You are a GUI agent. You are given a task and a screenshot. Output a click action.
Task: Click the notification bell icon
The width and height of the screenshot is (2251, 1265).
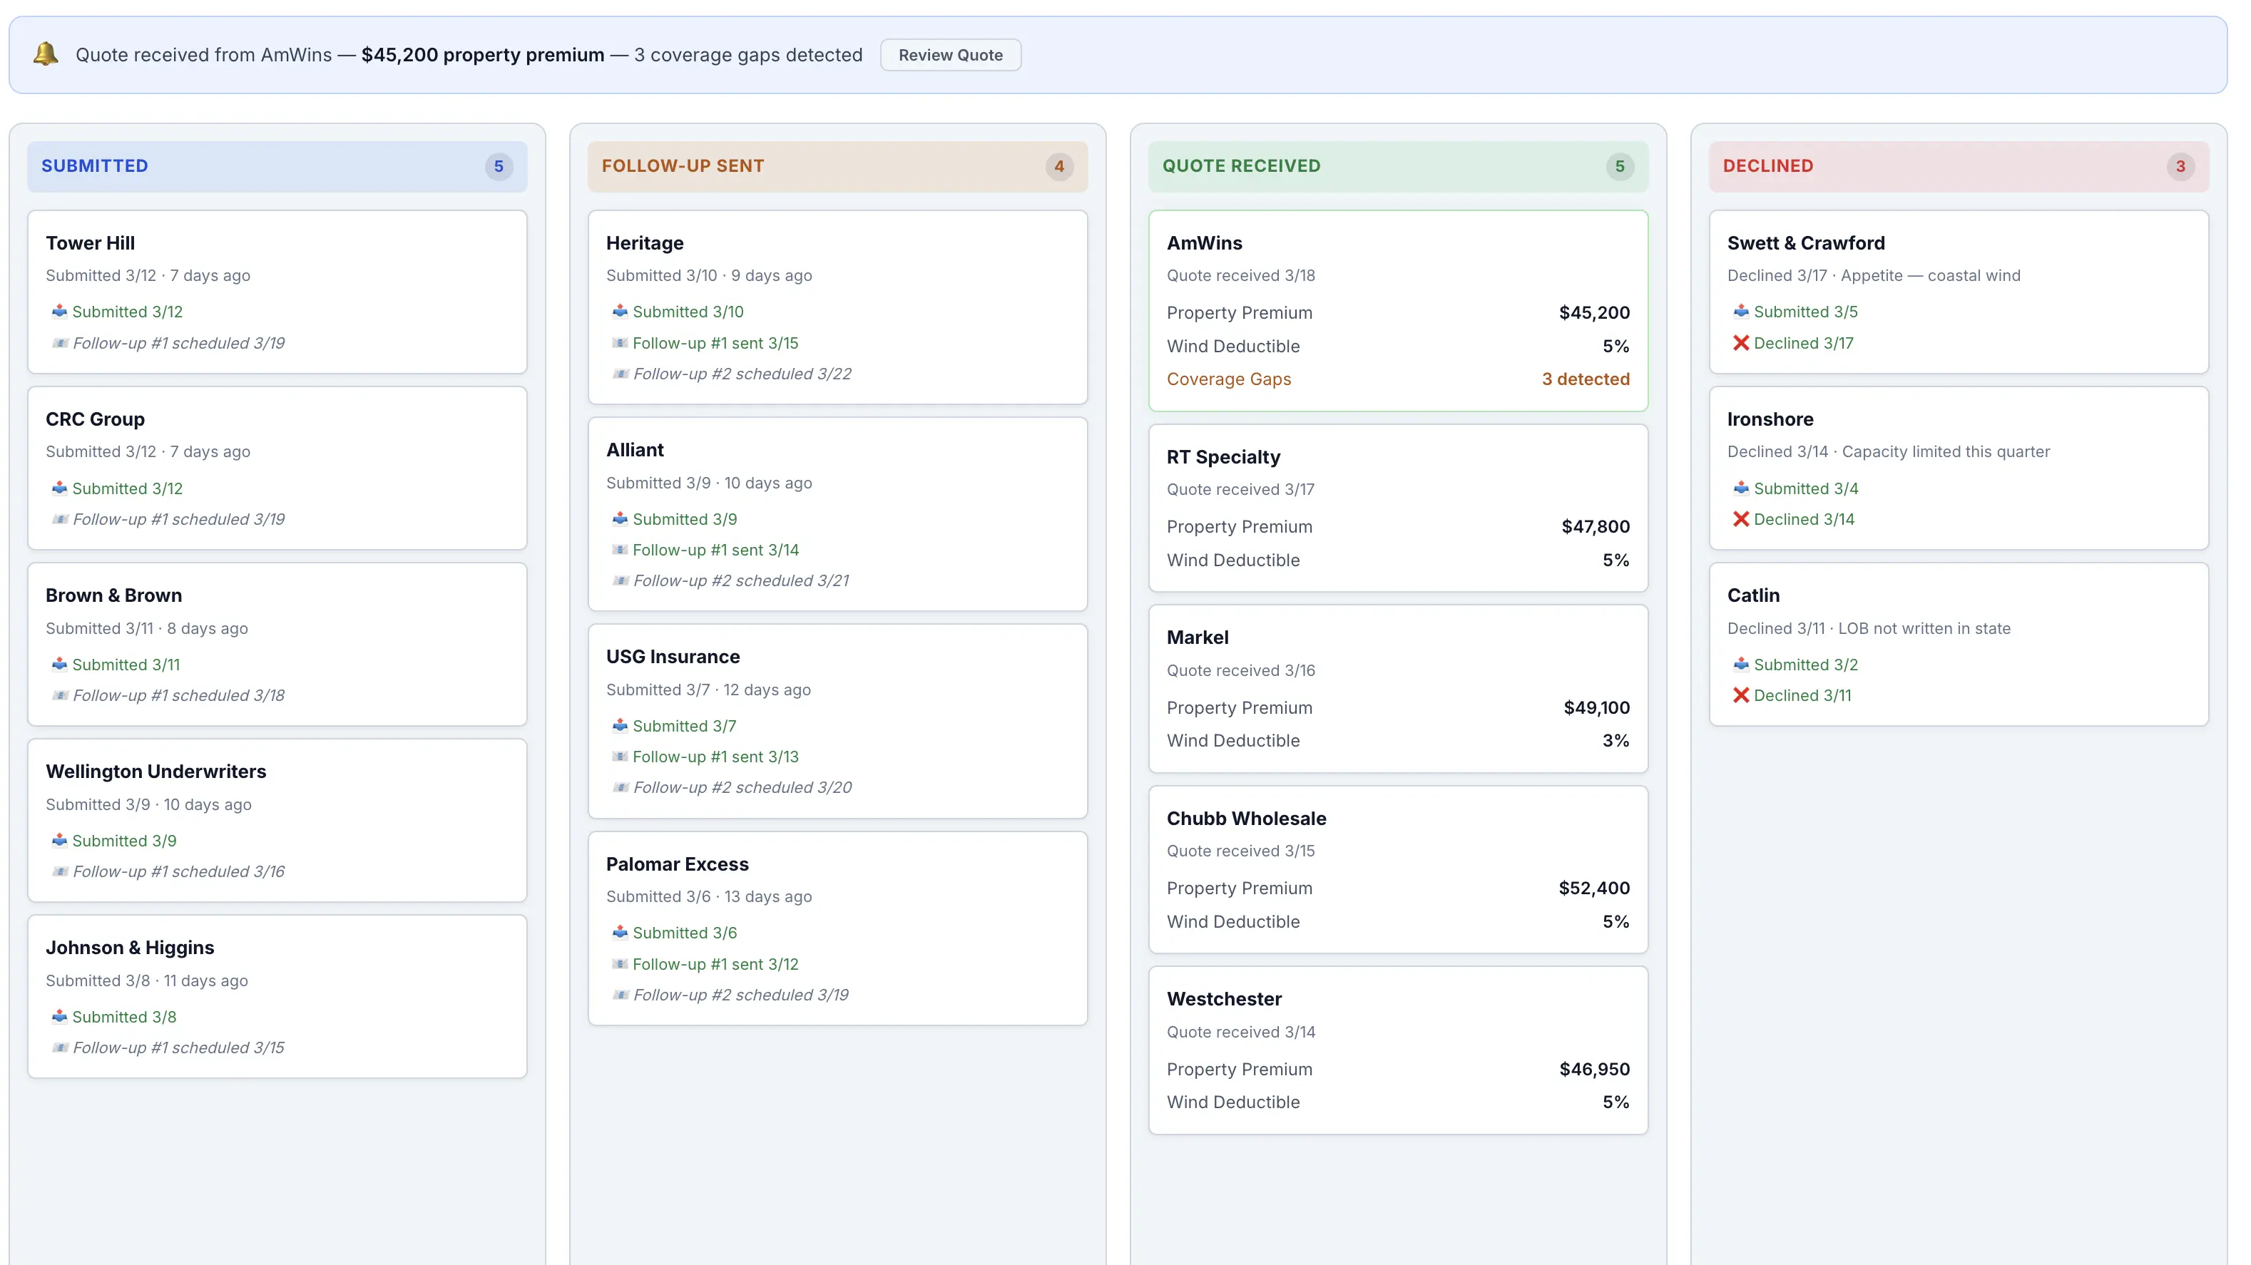46,53
